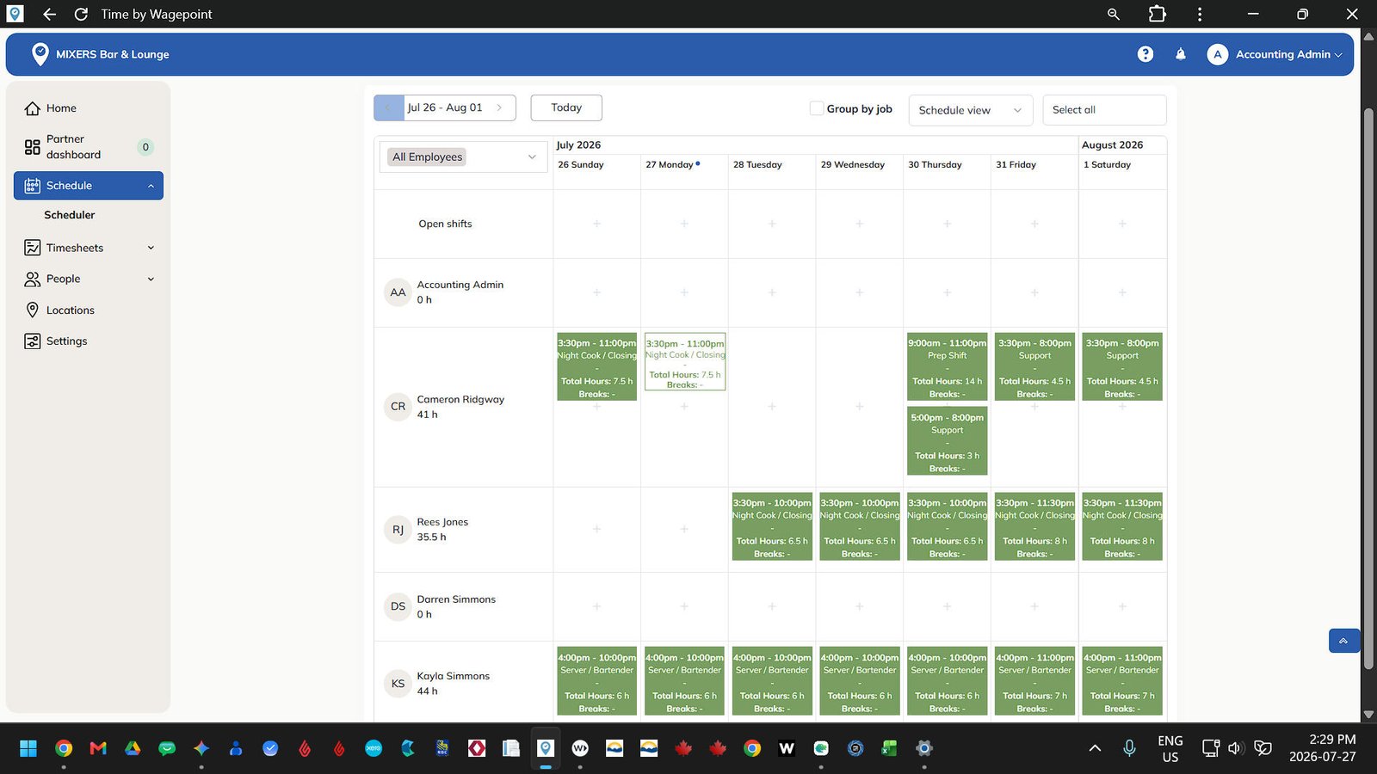This screenshot has height=774, width=1377.
Task: Open the Scheduler submenu item
Action: pyautogui.click(x=70, y=215)
